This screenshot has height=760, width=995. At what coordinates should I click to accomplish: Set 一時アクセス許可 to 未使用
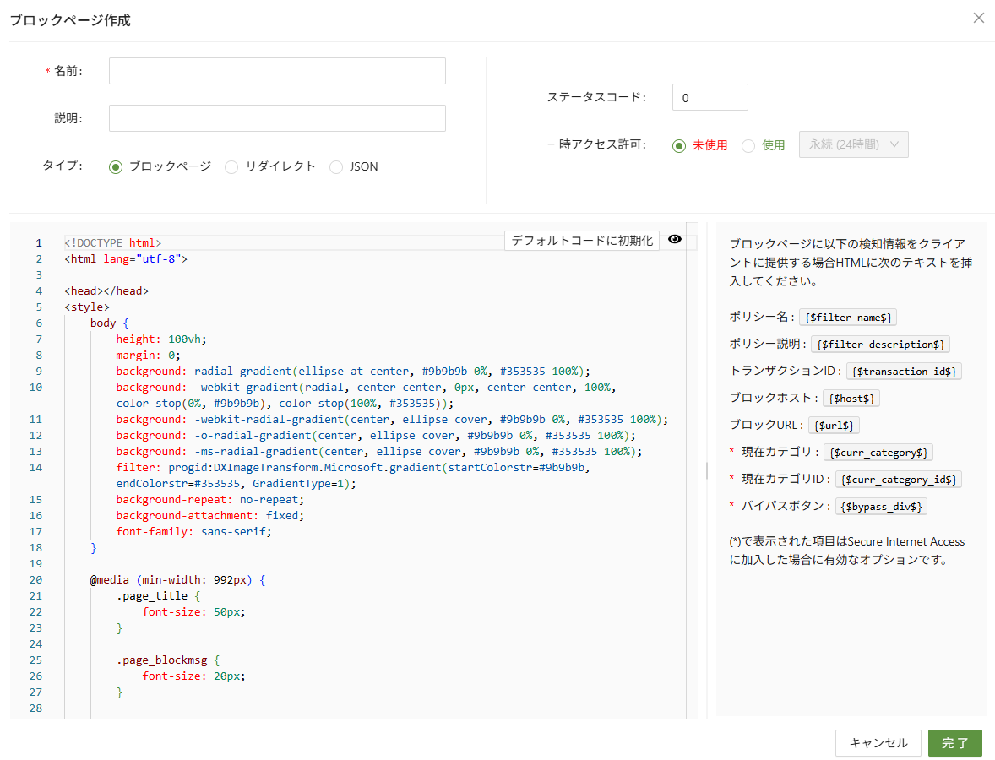[x=679, y=145]
